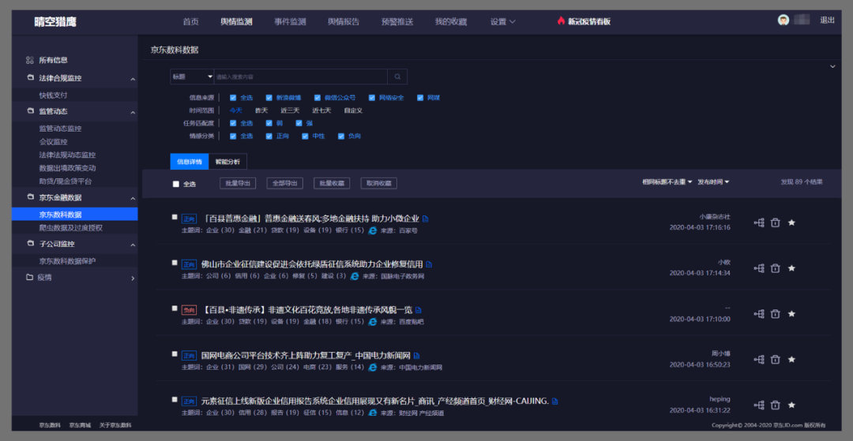Uncheck 全选 in 信息来源 row
The image size is (853, 441).
(x=233, y=98)
